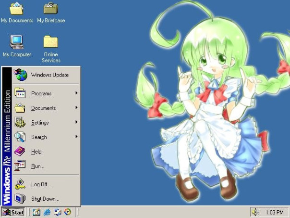Click the 1:03 PM taskbar clock
Image resolution: width=290 pixels, height=218 pixels.
pos(275,212)
